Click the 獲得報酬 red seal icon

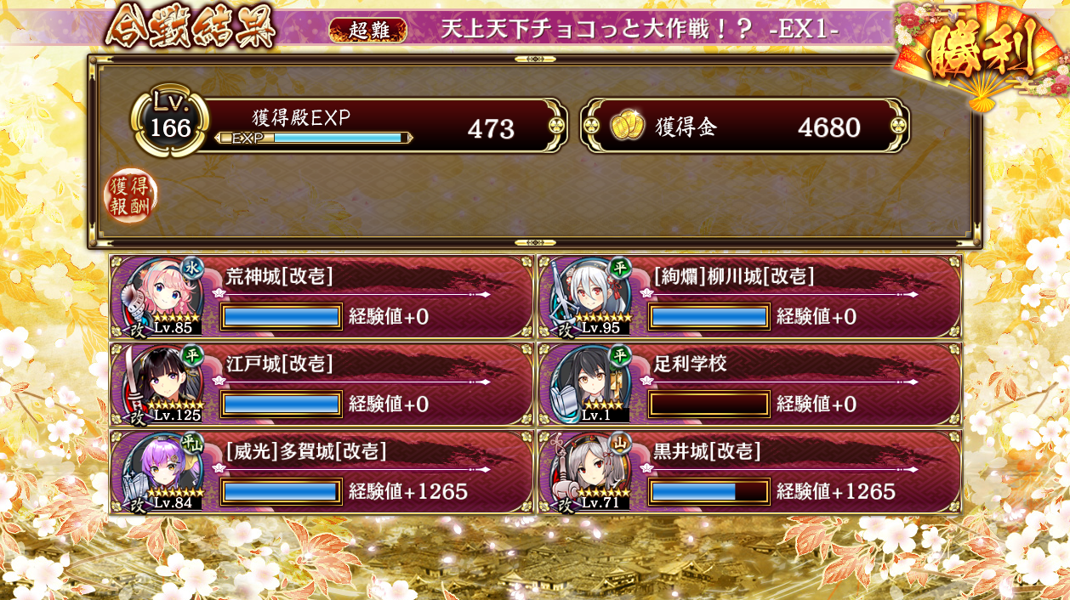[131, 196]
